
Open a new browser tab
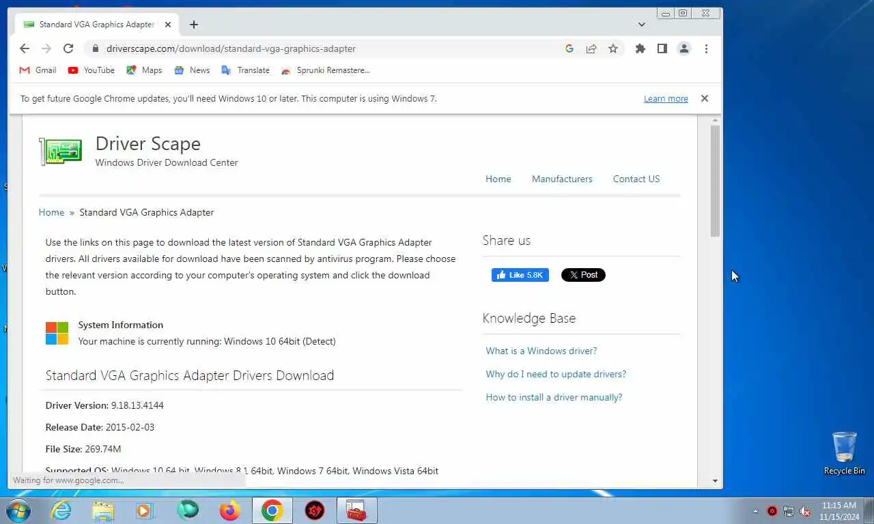pos(194,25)
